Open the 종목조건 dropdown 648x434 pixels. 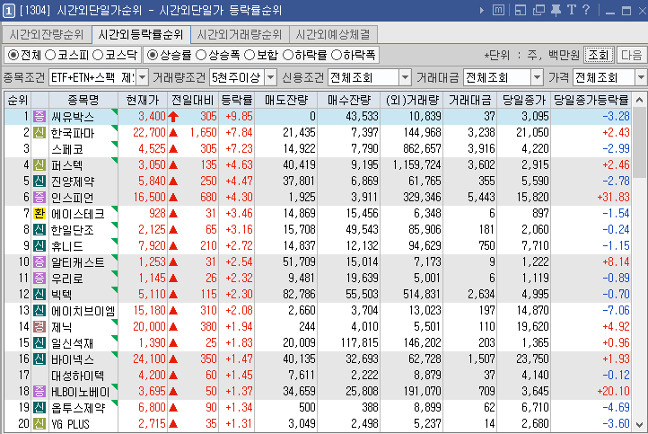point(142,77)
